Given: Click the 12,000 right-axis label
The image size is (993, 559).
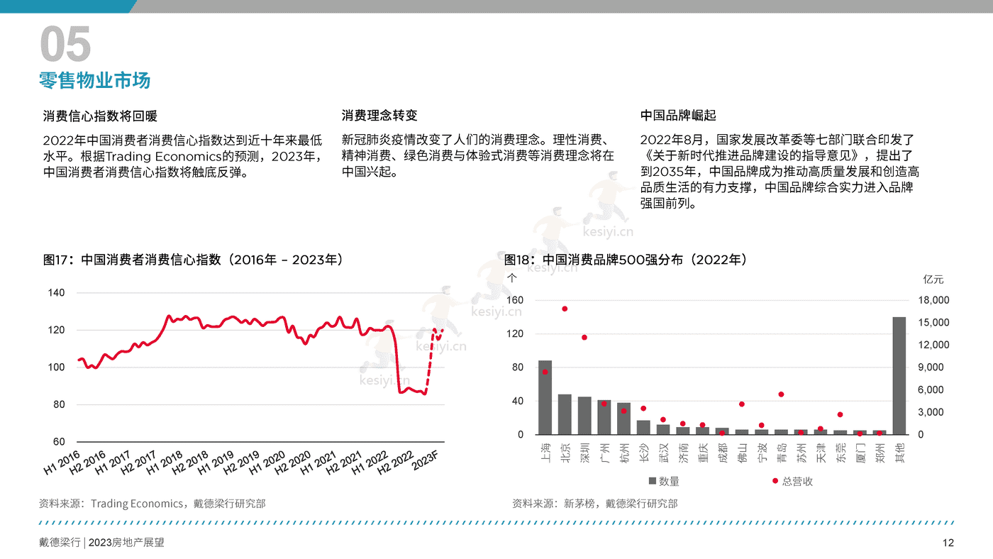Looking at the screenshot, I should tap(933, 345).
